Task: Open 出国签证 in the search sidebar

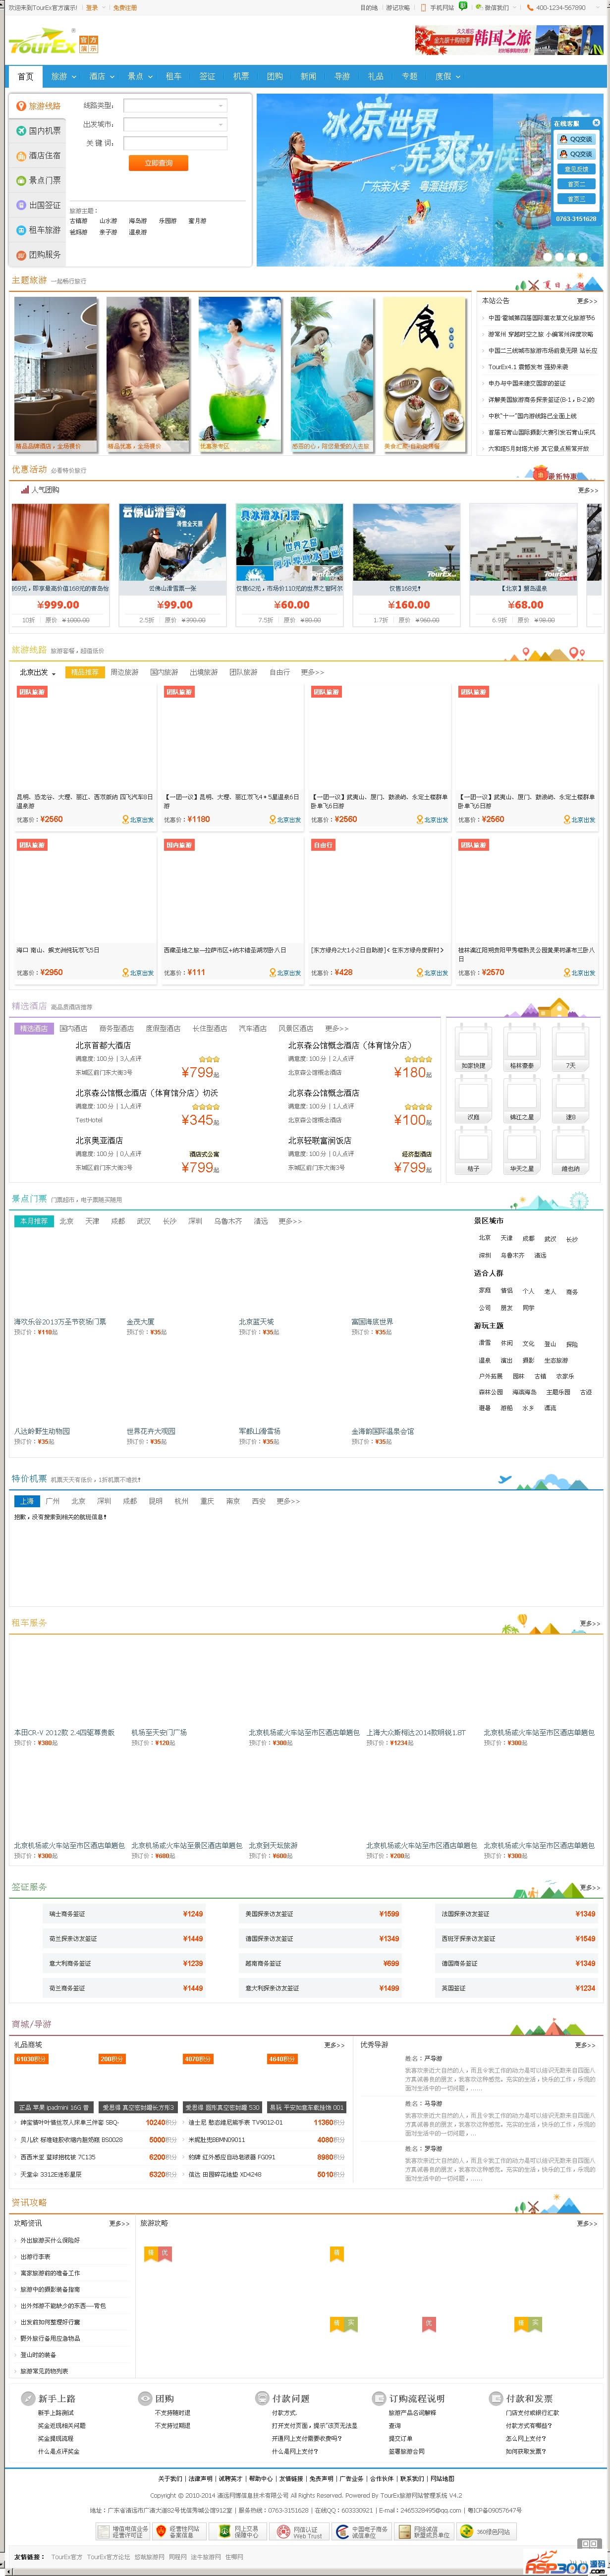Action: 38,205
